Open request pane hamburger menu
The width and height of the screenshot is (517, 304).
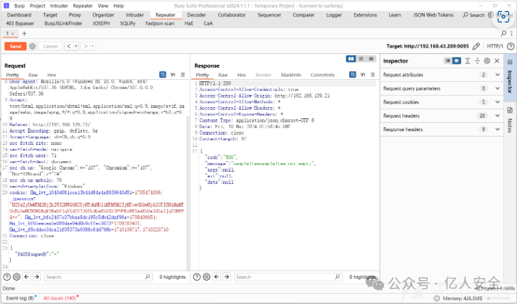[183, 74]
